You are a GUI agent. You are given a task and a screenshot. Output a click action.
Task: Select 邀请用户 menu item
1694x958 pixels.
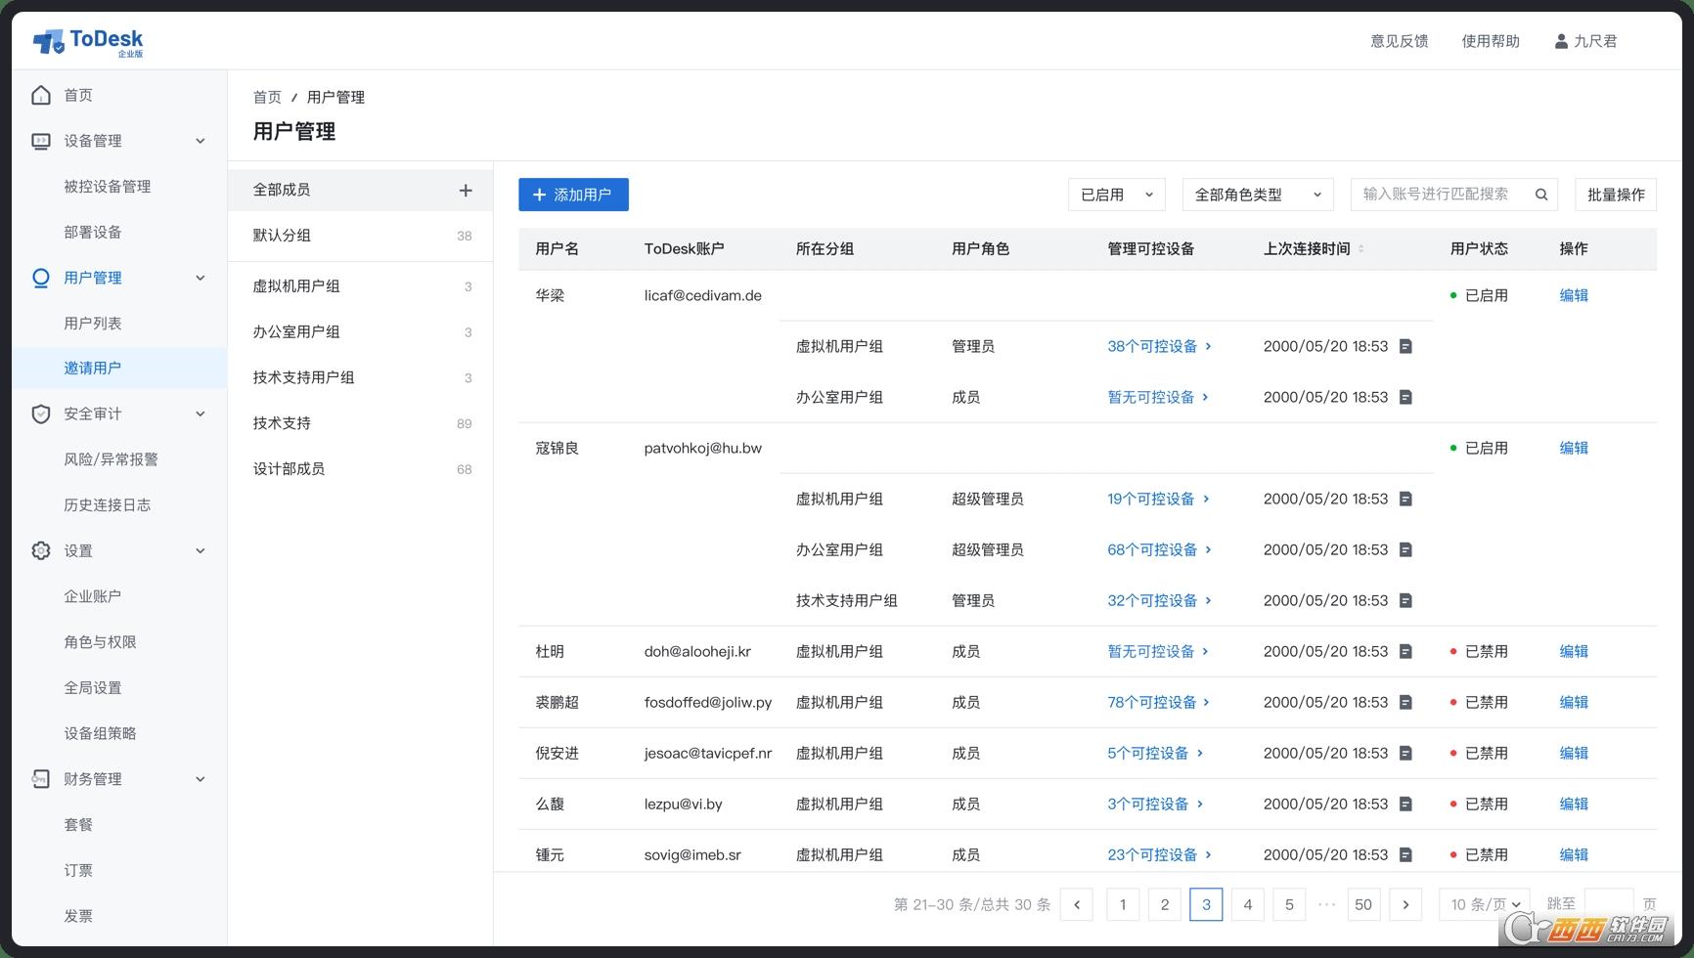pos(119,368)
